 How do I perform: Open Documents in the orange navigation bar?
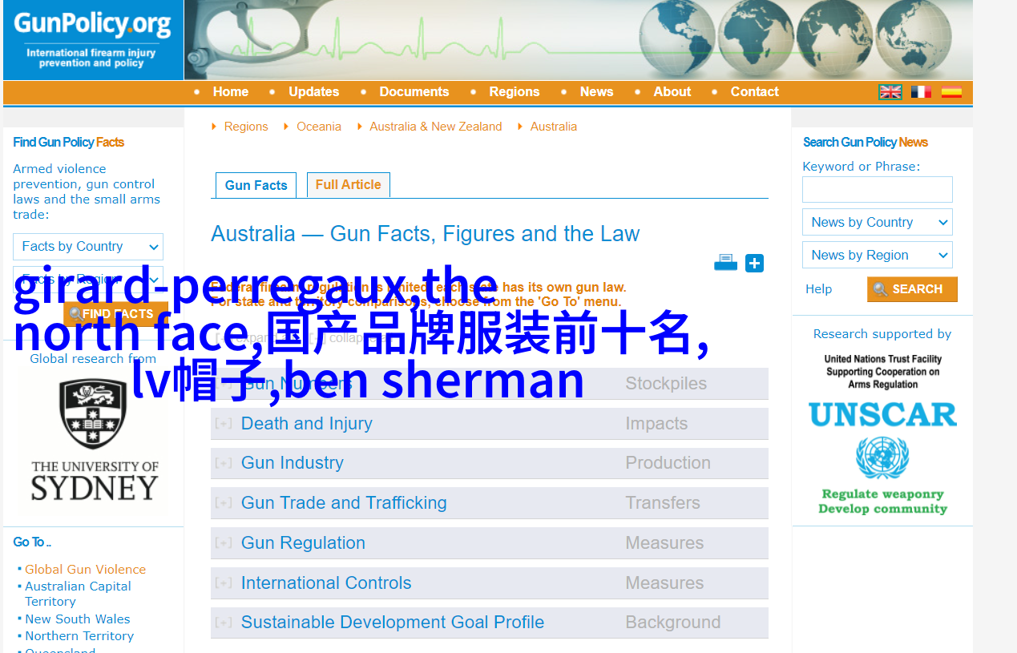click(x=414, y=92)
